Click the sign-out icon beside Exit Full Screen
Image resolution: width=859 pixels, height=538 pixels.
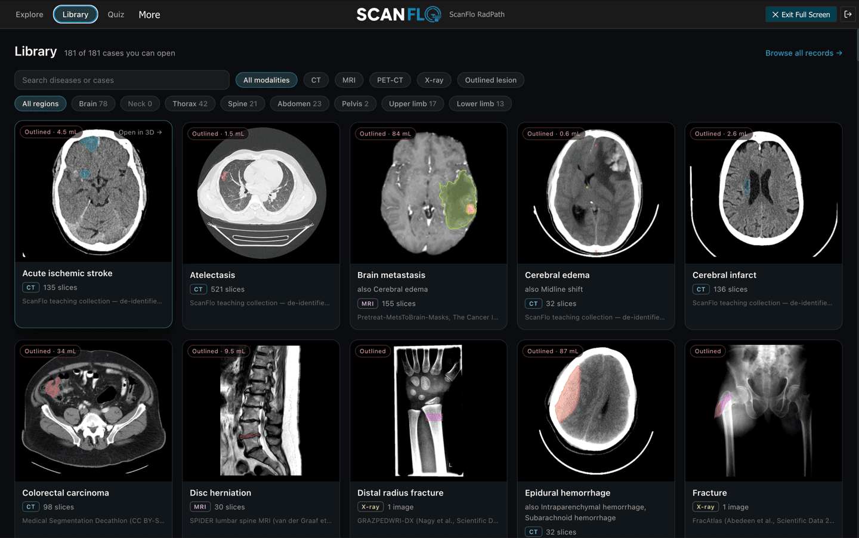(848, 14)
